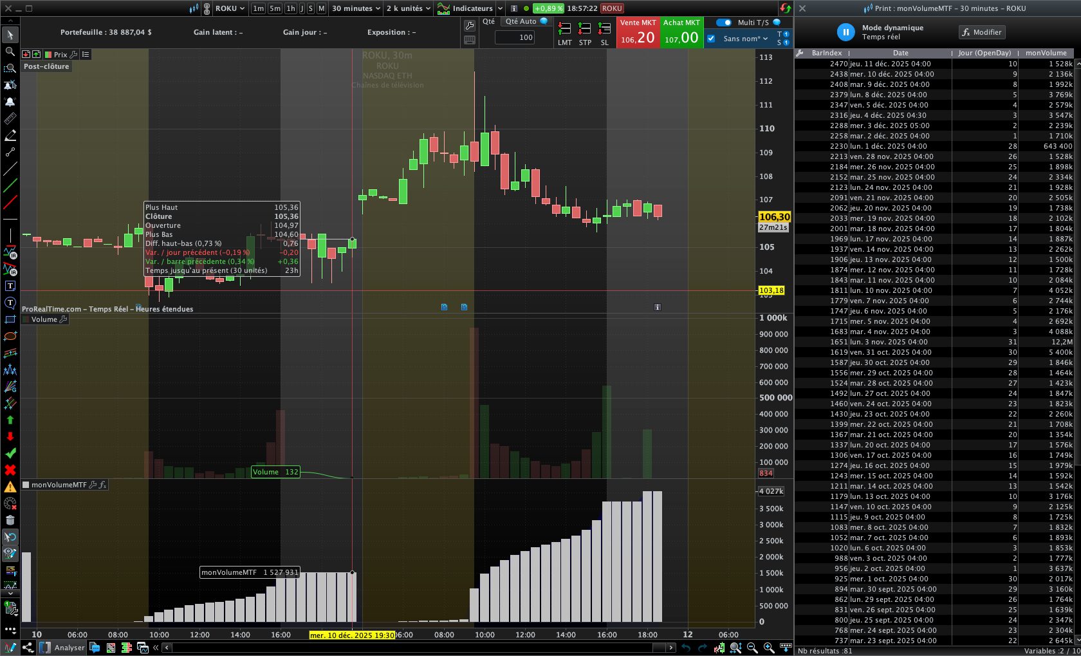Click the red ROKU badge in top bar
This screenshot has height=656, width=1081.
click(612, 8)
